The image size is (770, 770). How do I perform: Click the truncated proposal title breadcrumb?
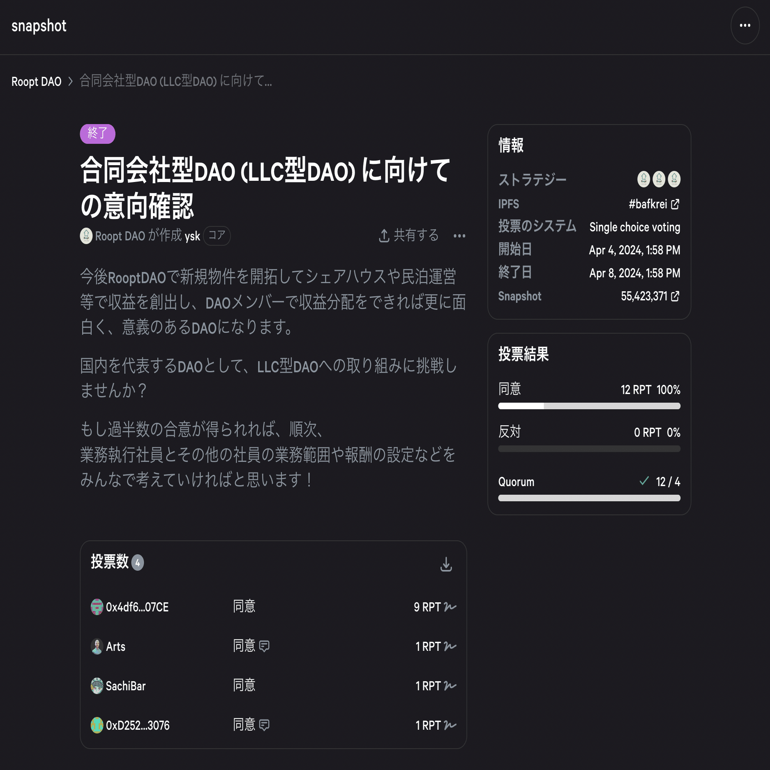tap(175, 81)
